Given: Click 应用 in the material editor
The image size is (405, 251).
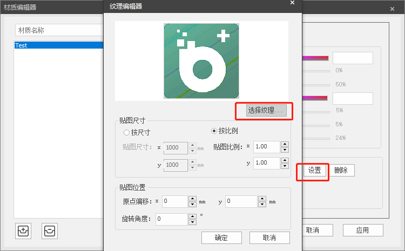Looking at the screenshot, I should 363,230.
